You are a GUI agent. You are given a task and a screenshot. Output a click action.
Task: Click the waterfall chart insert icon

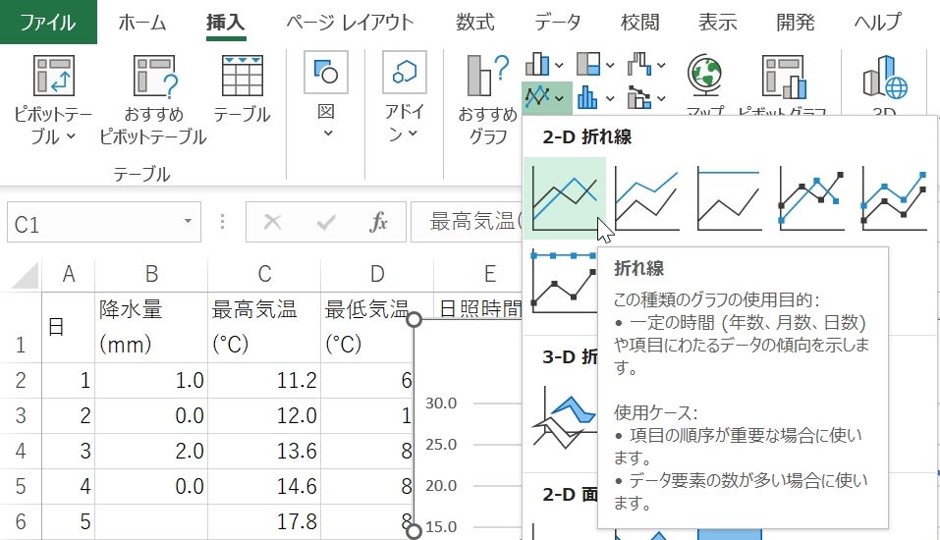[639, 64]
